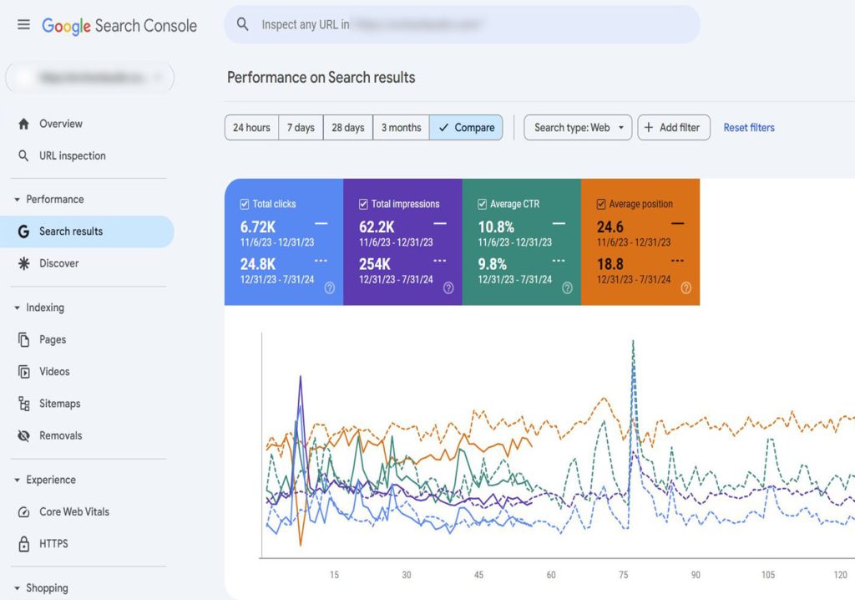Expand the Shopping section
The width and height of the screenshot is (855, 600).
click(x=46, y=588)
